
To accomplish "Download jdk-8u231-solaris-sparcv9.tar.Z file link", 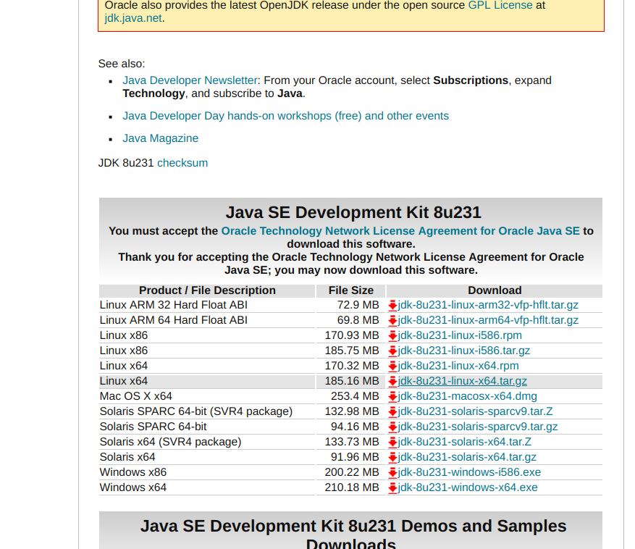I will (x=475, y=411).
